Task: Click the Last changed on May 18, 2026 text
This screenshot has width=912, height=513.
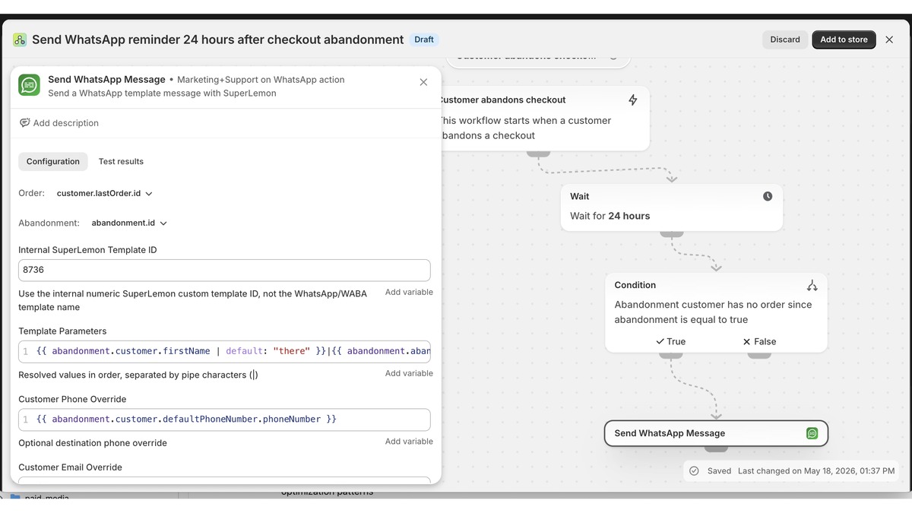Action: [816, 471]
